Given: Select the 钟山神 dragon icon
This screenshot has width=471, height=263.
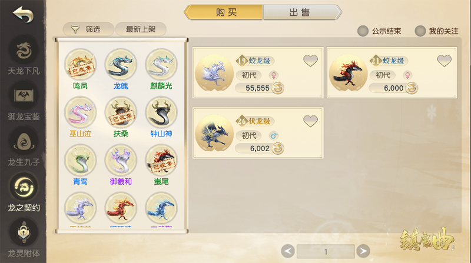Looking at the screenshot, I should coord(161,112).
